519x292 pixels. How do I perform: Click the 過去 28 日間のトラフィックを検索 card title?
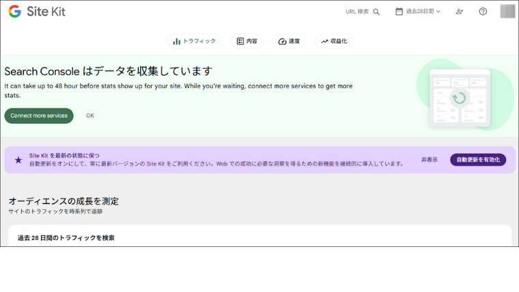tap(66, 238)
